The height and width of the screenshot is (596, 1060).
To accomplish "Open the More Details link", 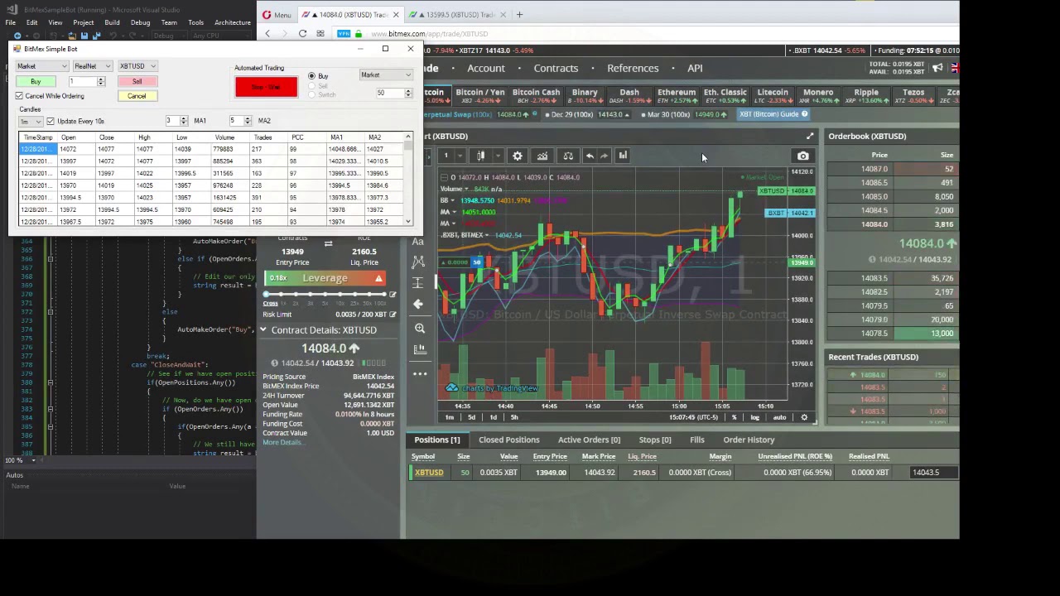I will pos(282,442).
